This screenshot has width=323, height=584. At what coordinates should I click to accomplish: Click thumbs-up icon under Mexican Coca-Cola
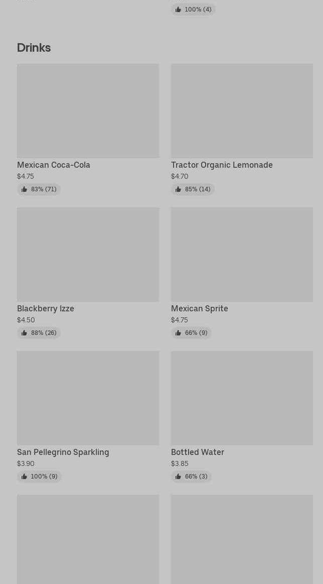point(24,189)
